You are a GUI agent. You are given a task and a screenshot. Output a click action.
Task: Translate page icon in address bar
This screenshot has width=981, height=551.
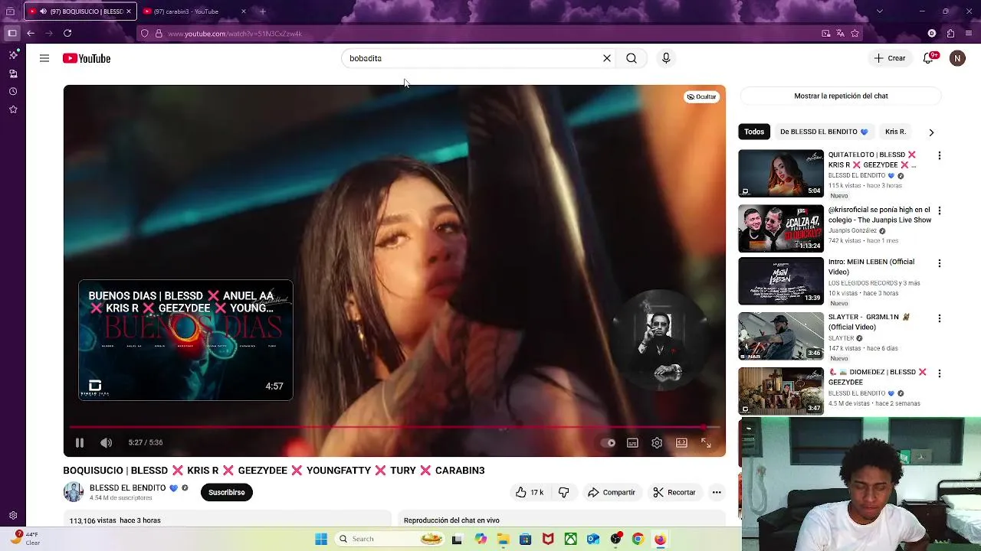(x=840, y=34)
